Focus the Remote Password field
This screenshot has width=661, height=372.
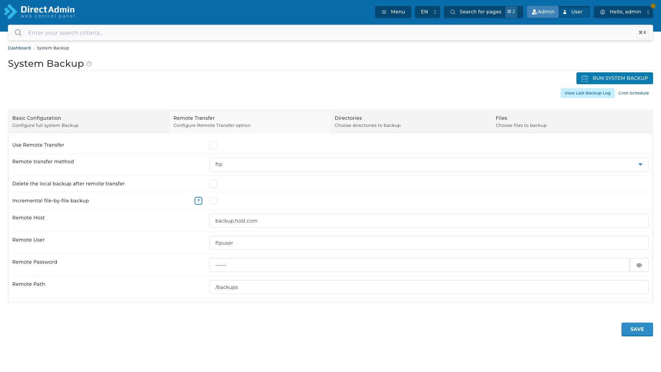coord(419,265)
